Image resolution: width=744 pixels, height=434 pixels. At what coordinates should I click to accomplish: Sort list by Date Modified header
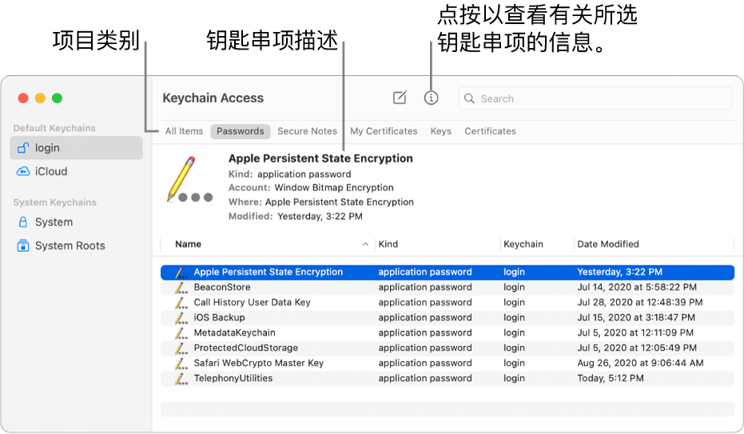coord(608,245)
